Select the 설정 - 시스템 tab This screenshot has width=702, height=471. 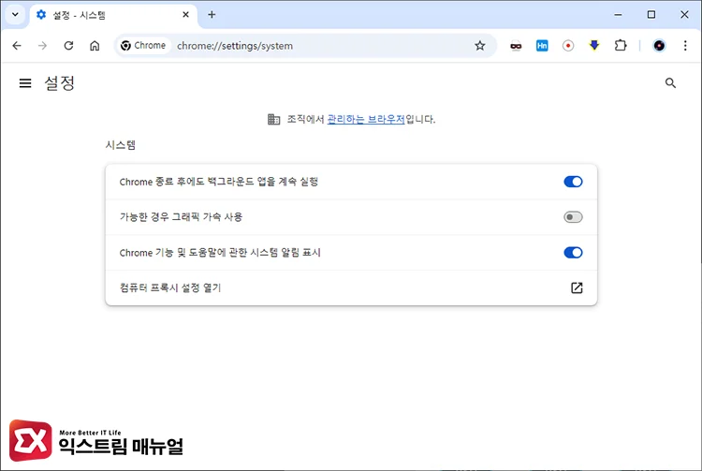point(114,15)
